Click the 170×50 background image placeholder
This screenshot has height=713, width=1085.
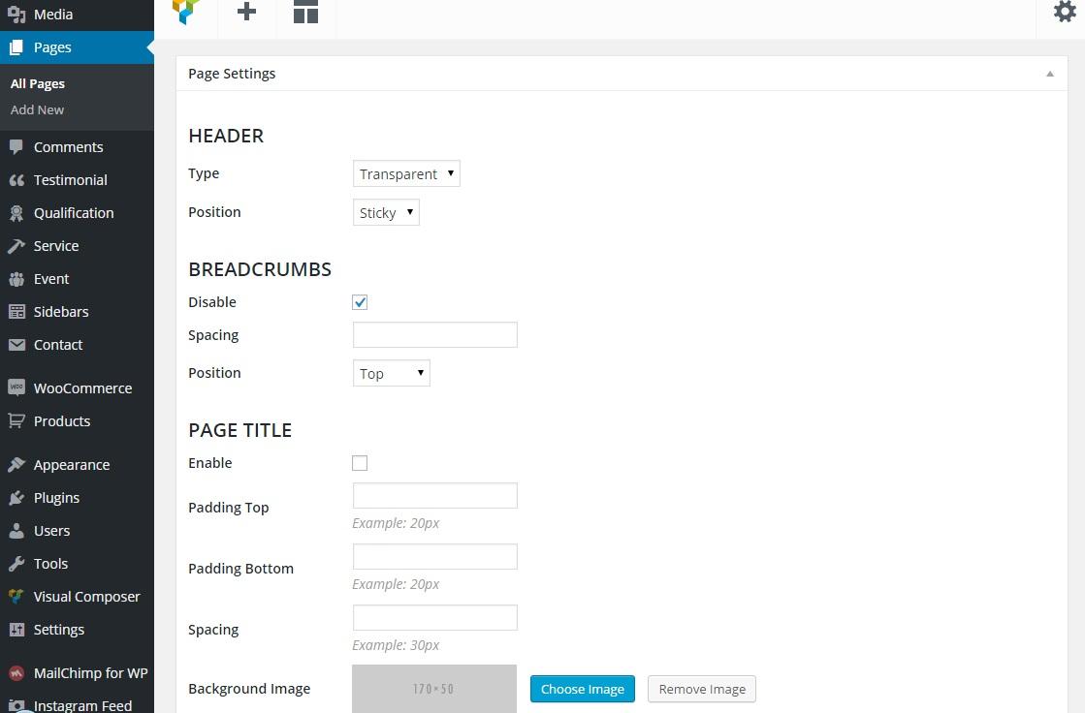click(433, 689)
